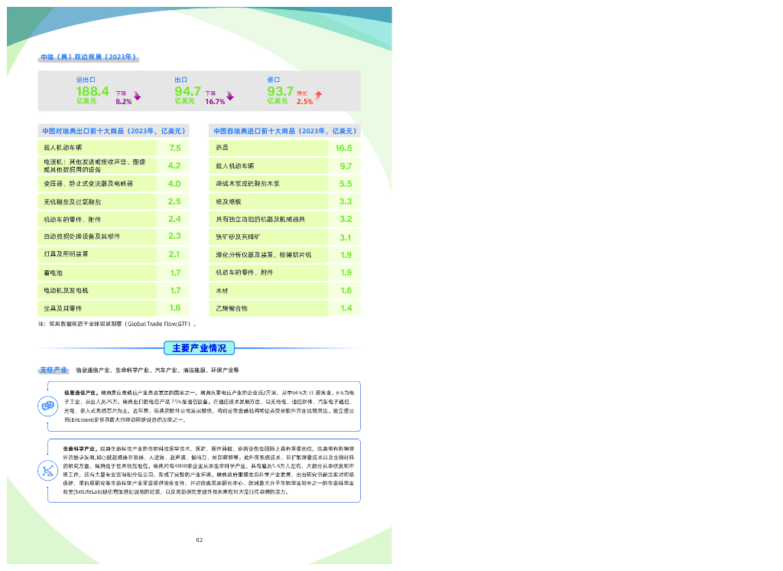The image size is (783, 571).
Task: Click the value 5.5
Action: click(x=346, y=184)
